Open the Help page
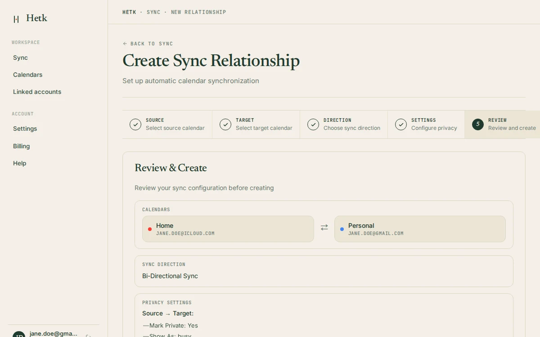540x337 pixels. 19,163
